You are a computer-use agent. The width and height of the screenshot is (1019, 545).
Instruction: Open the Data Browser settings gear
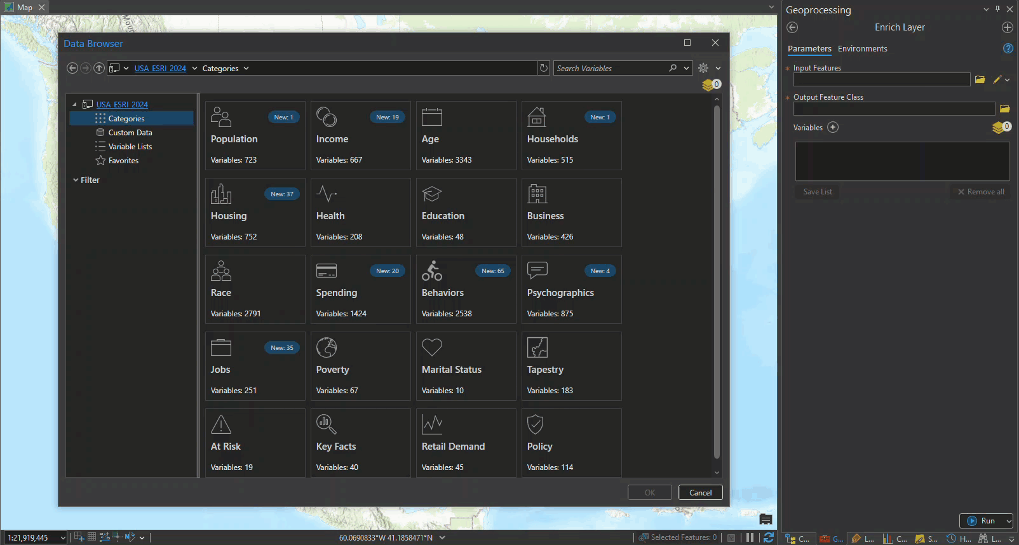[x=703, y=68]
